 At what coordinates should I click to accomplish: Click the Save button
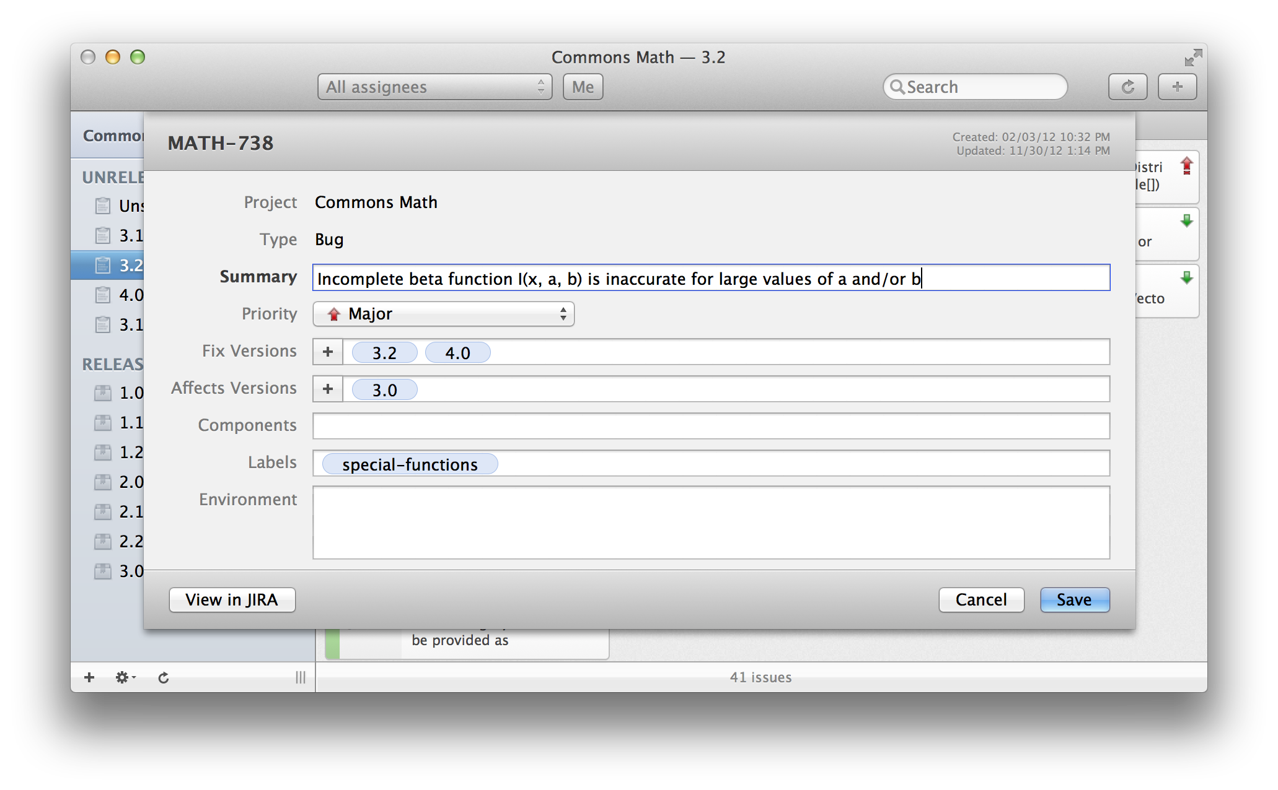pyautogui.click(x=1074, y=599)
